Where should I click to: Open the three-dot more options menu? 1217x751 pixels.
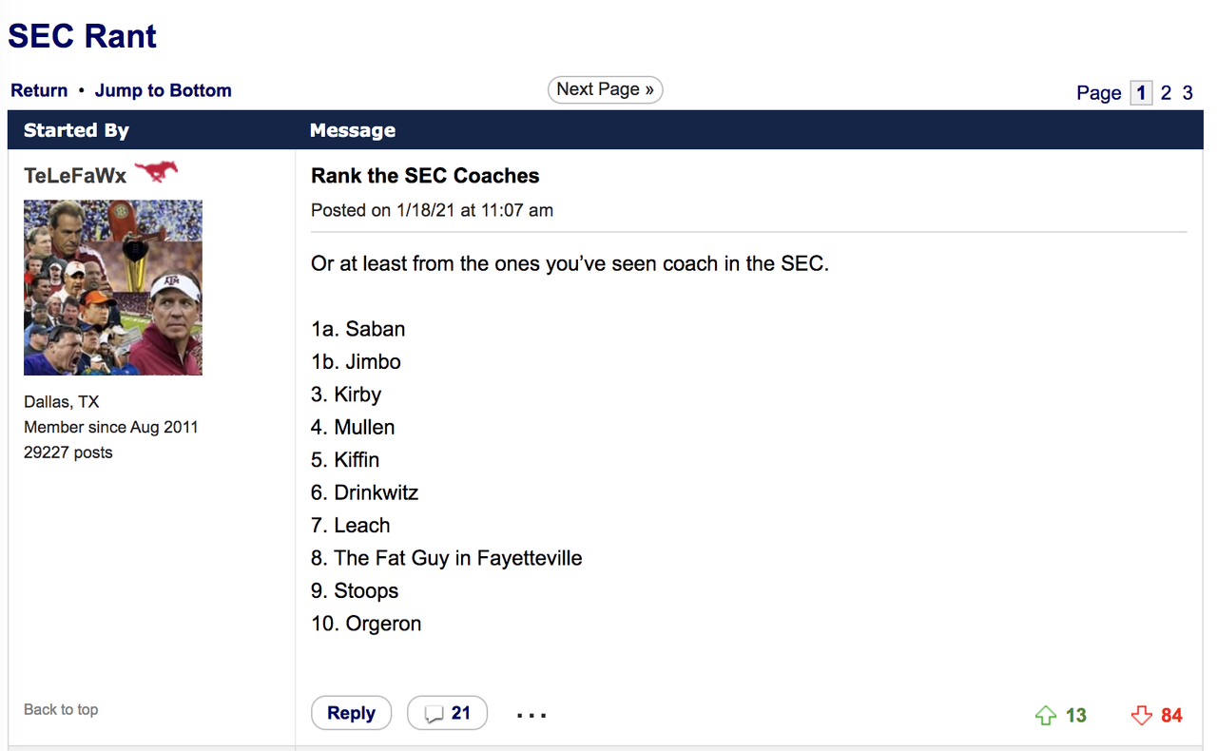pyautogui.click(x=531, y=715)
